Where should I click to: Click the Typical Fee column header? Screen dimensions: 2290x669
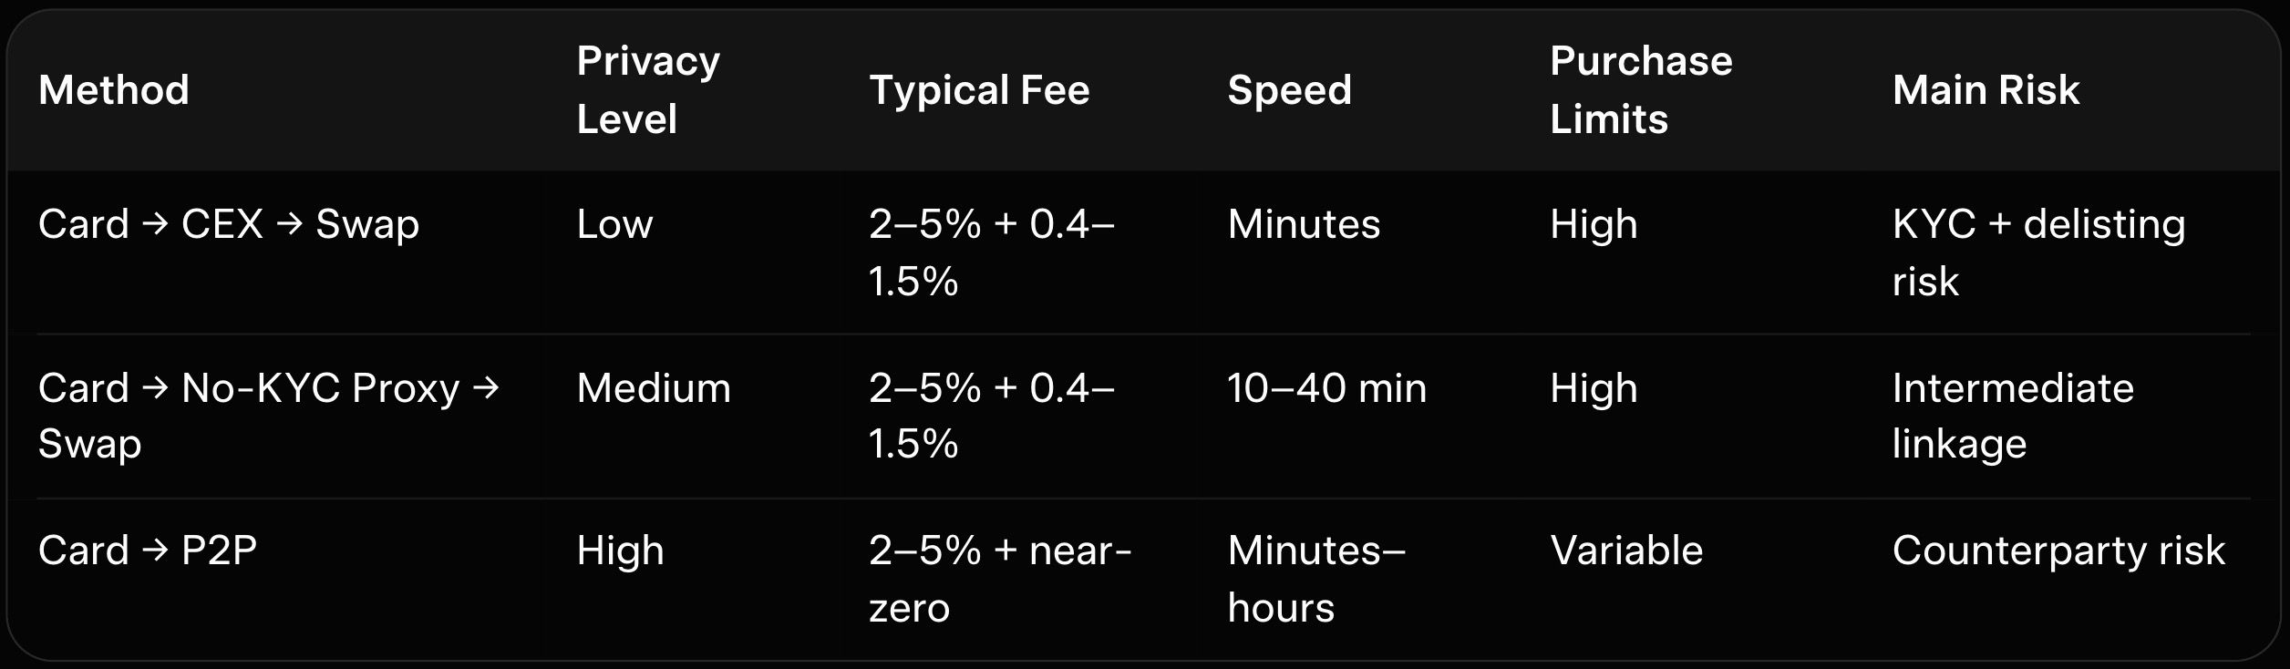pyautogui.click(x=979, y=90)
